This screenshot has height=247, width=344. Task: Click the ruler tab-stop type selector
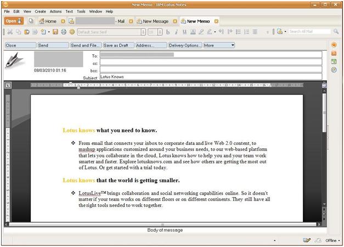8,85
